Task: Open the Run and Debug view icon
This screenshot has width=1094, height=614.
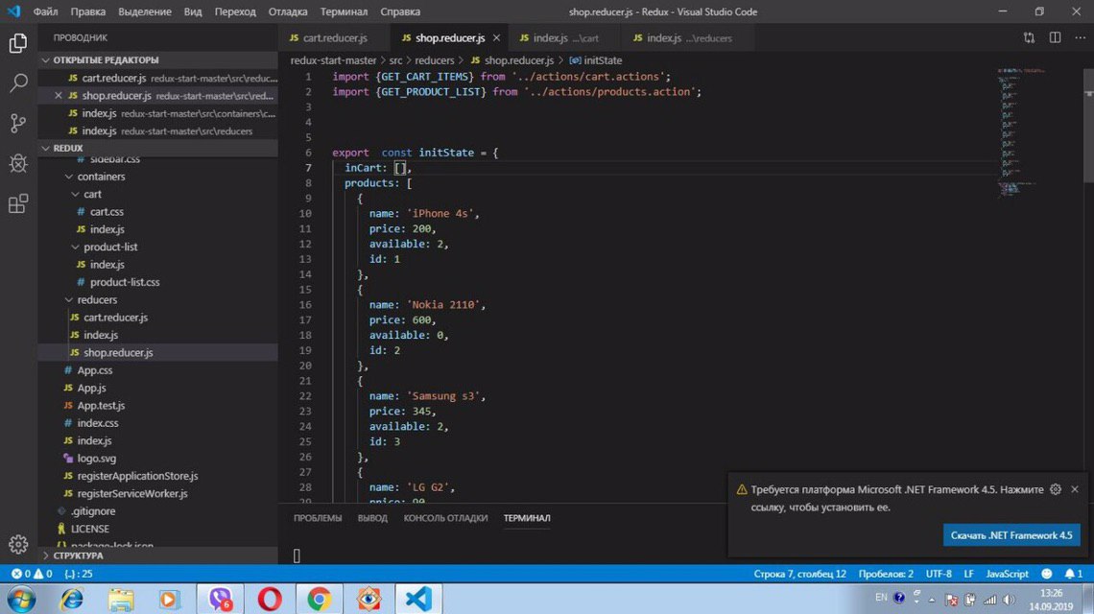Action: tap(18, 164)
